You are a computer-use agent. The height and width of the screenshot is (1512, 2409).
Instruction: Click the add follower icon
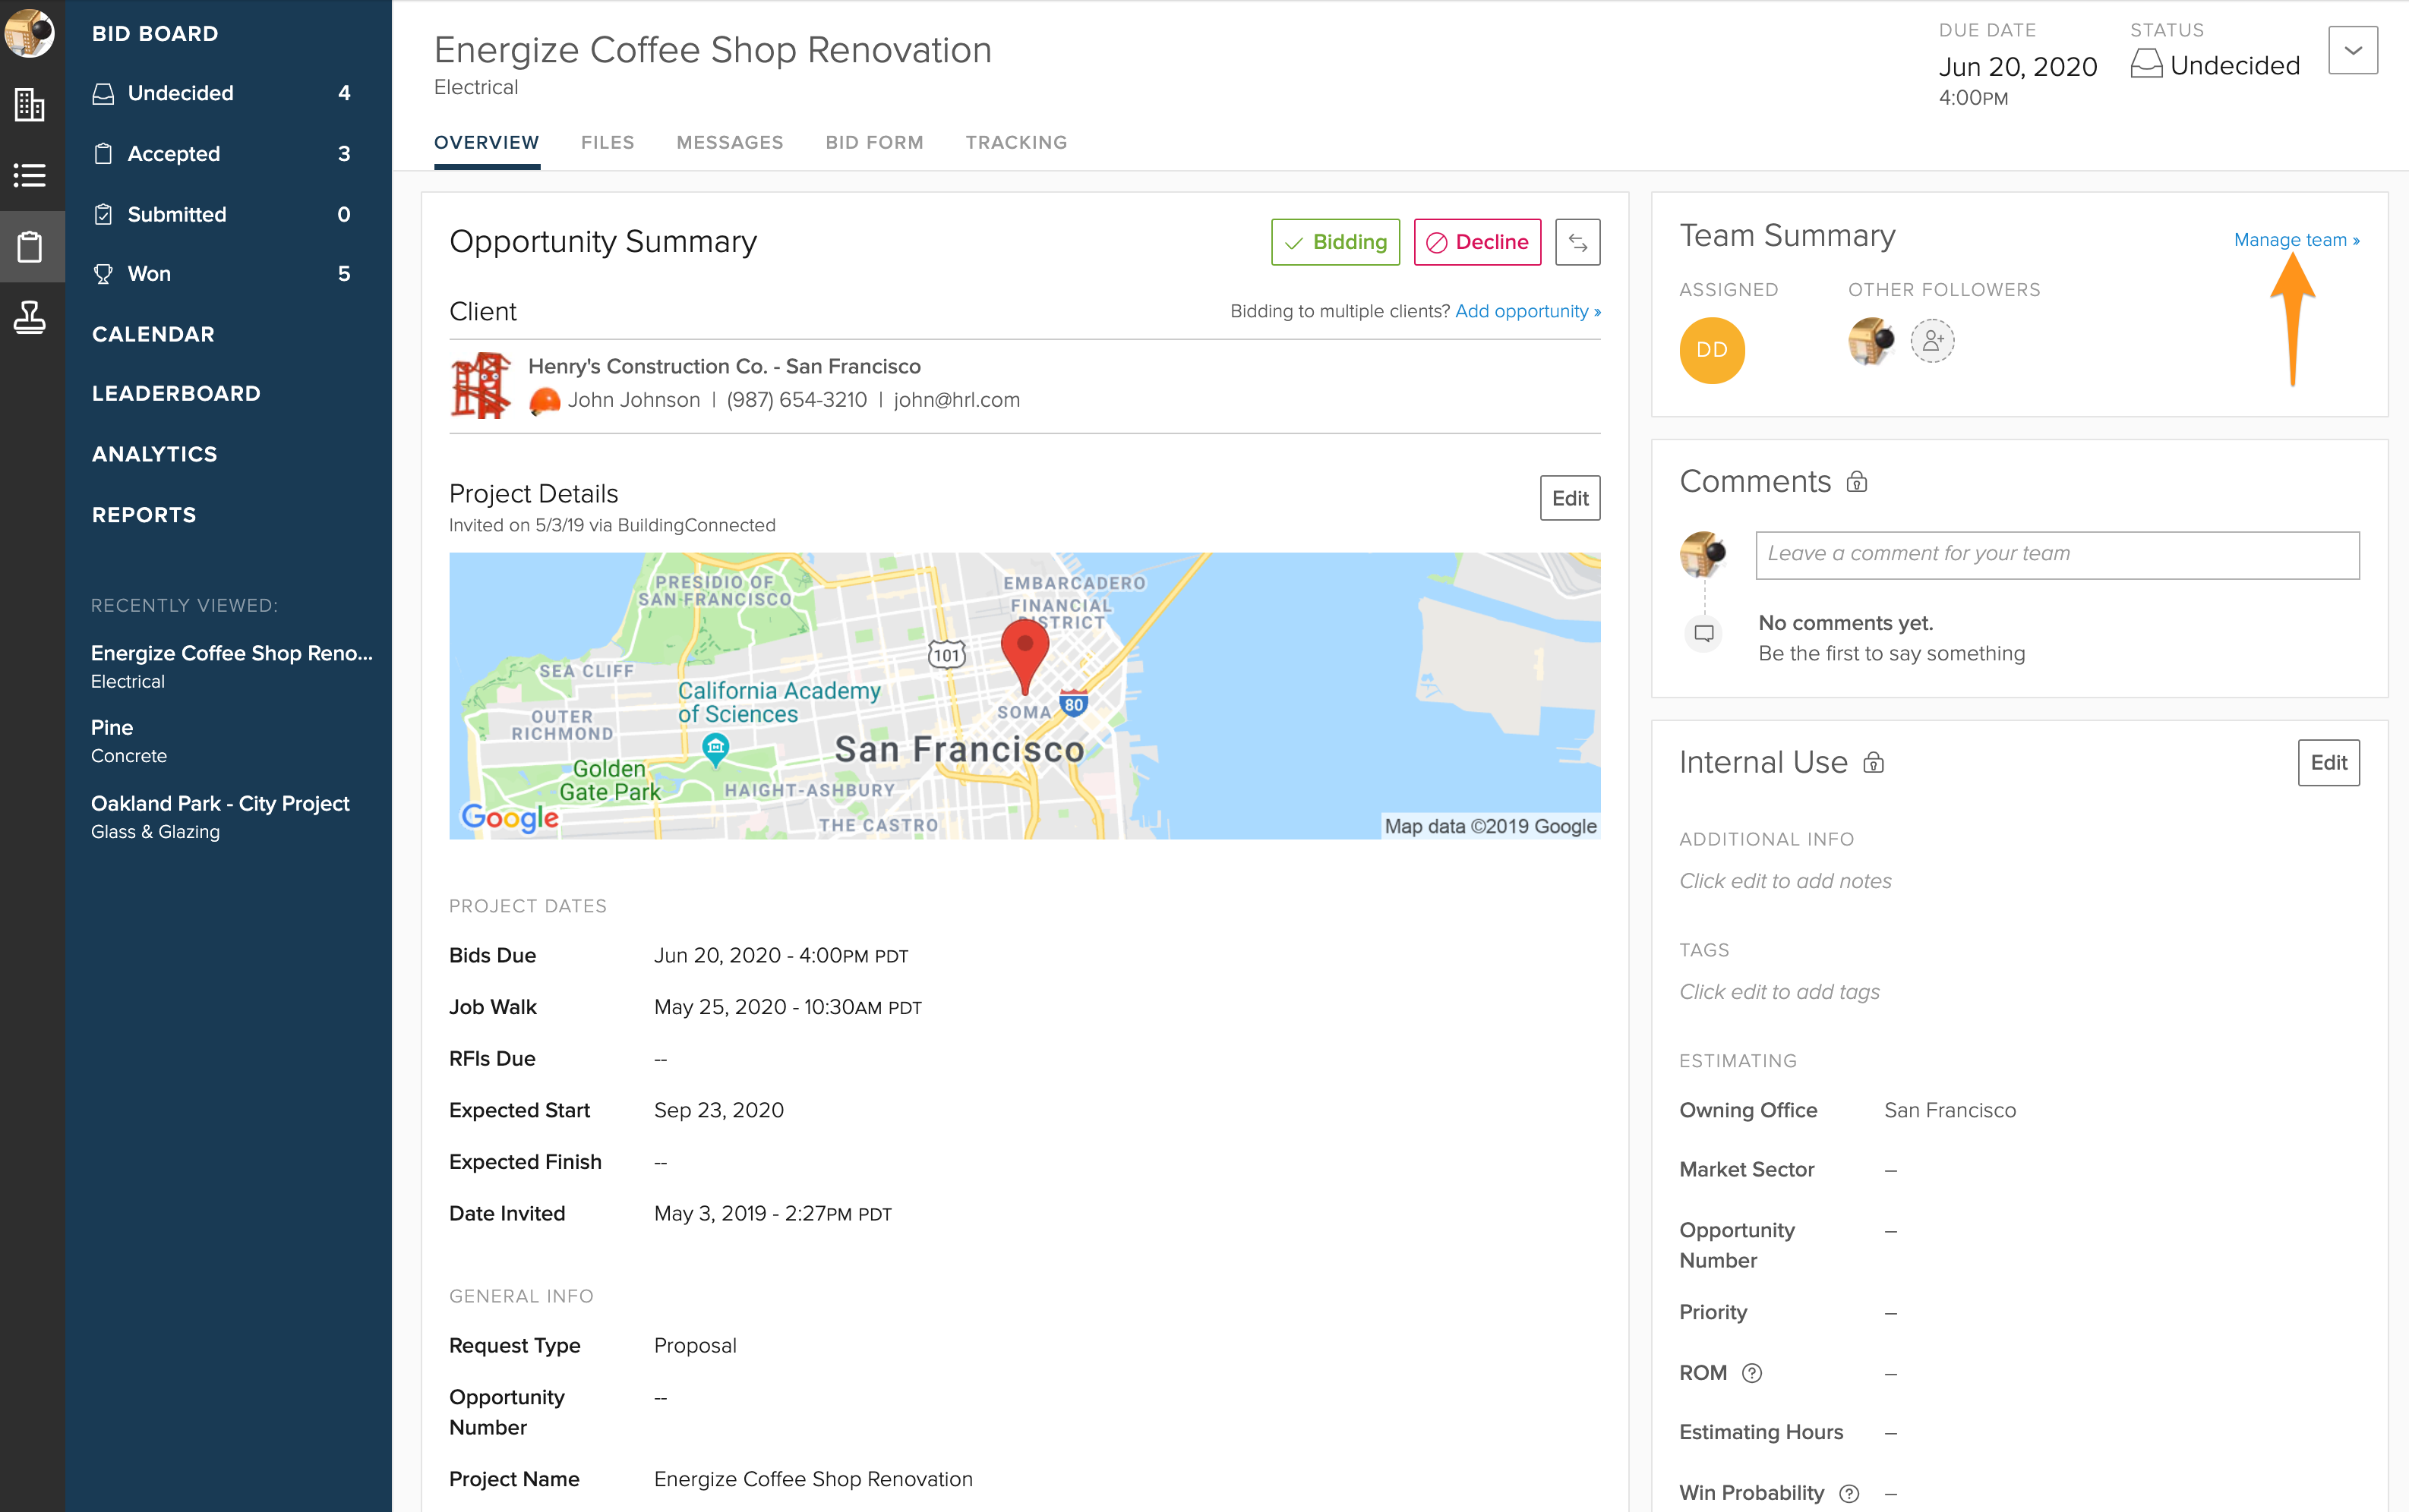[1932, 341]
